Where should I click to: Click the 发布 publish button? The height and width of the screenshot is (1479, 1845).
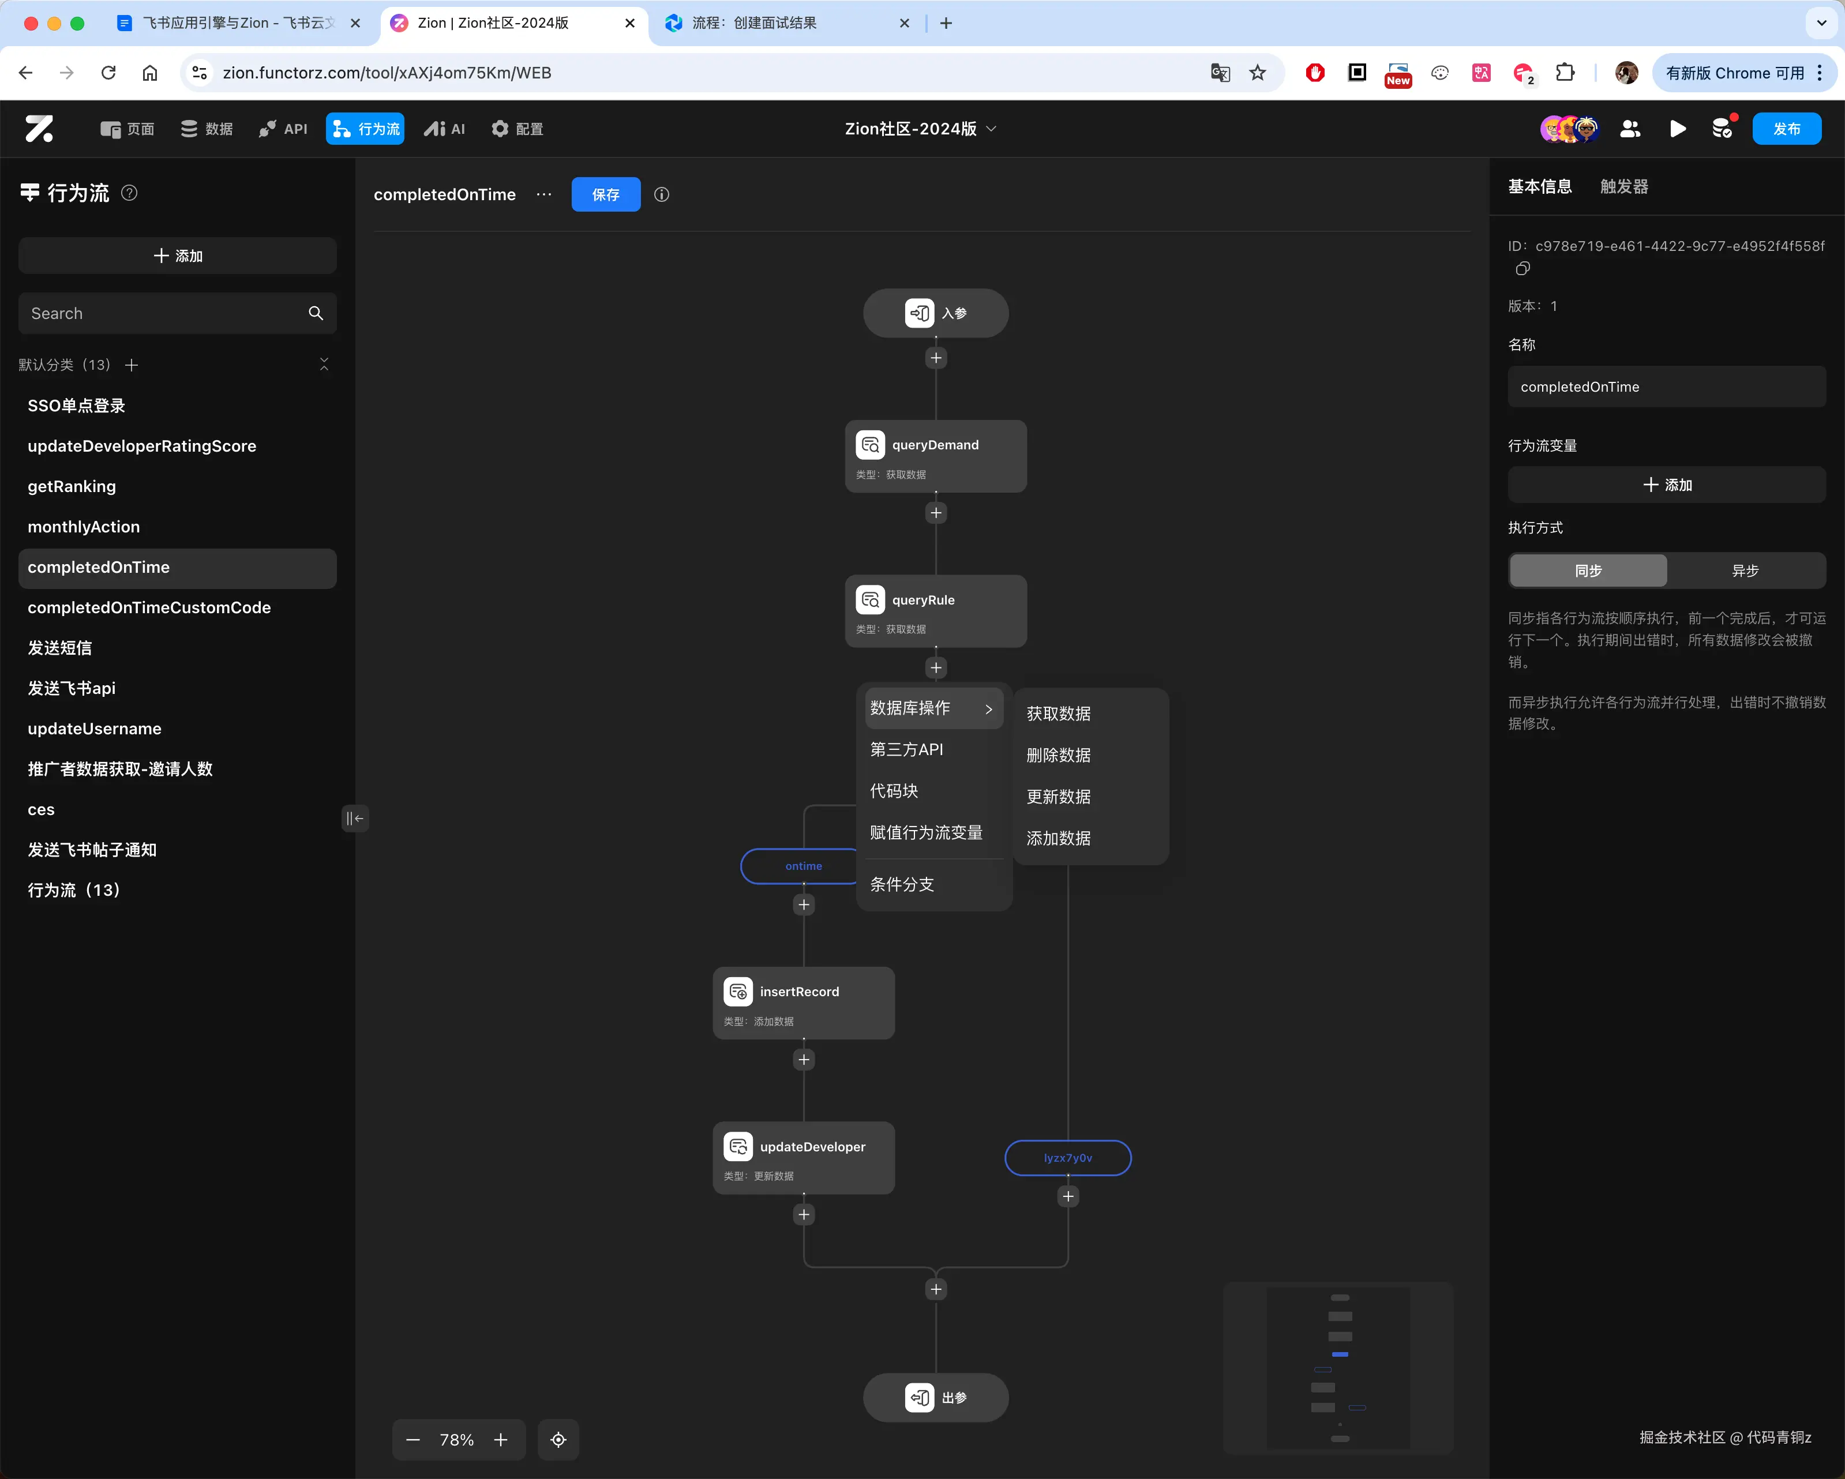(x=1786, y=129)
